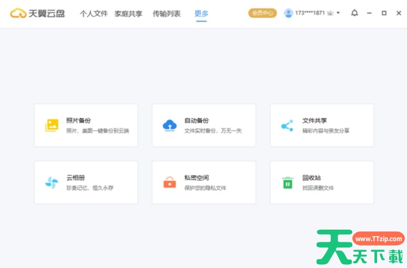Click the orange 私密空间 lock icon

(x=169, y=182)
